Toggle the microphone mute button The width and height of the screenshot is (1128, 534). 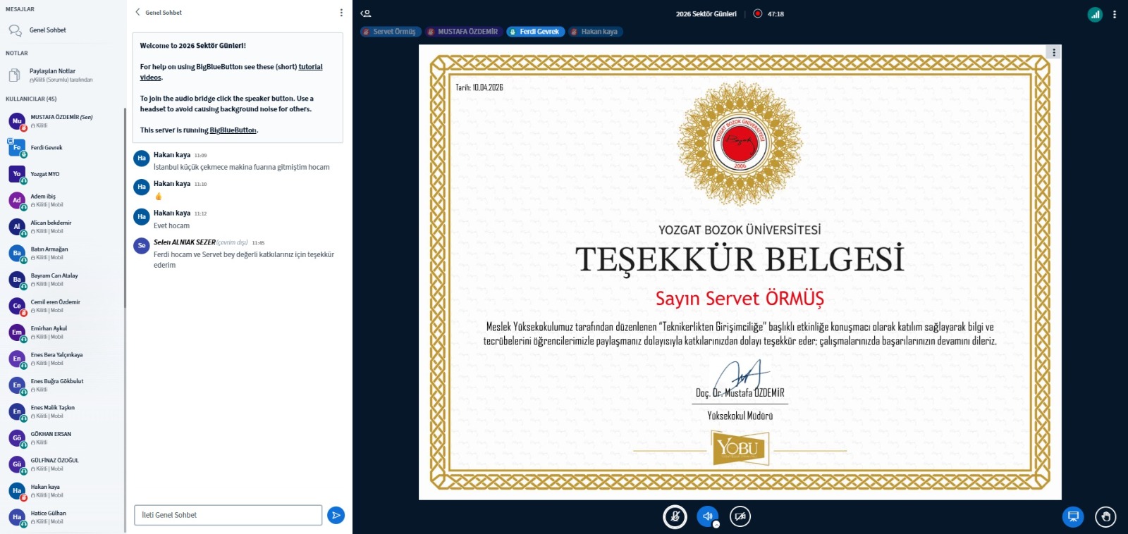point(675,516)
